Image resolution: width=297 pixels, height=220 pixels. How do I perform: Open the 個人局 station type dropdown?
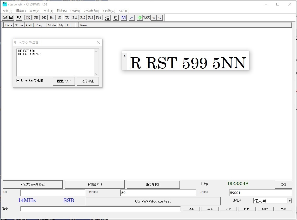(x=289, y=200)
